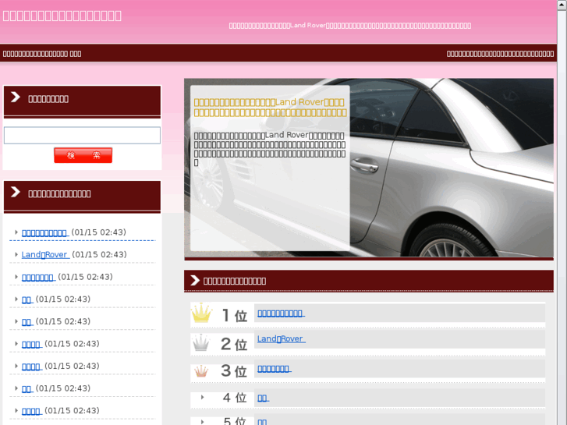Open the 4位 ranked link

(263, 398)
